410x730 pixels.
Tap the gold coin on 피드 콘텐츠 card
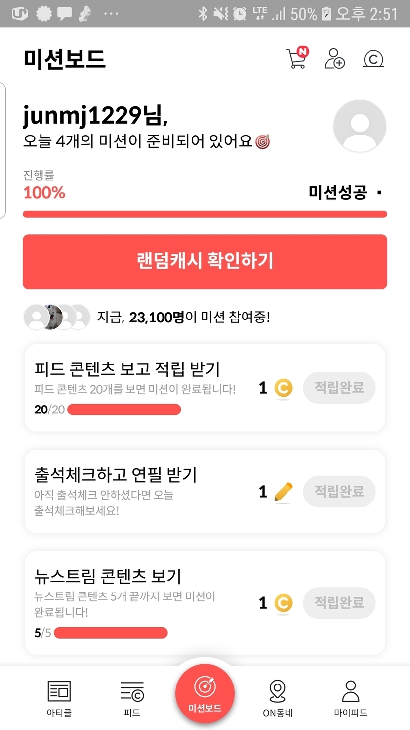click(x=283, y=388)
